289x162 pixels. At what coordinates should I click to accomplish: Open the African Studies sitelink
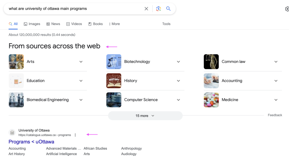click(95, 148)
